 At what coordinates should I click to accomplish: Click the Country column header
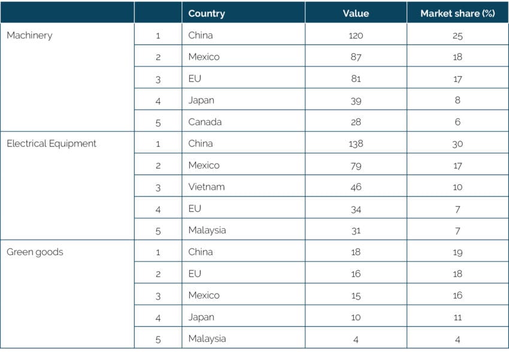pos(207,13)
